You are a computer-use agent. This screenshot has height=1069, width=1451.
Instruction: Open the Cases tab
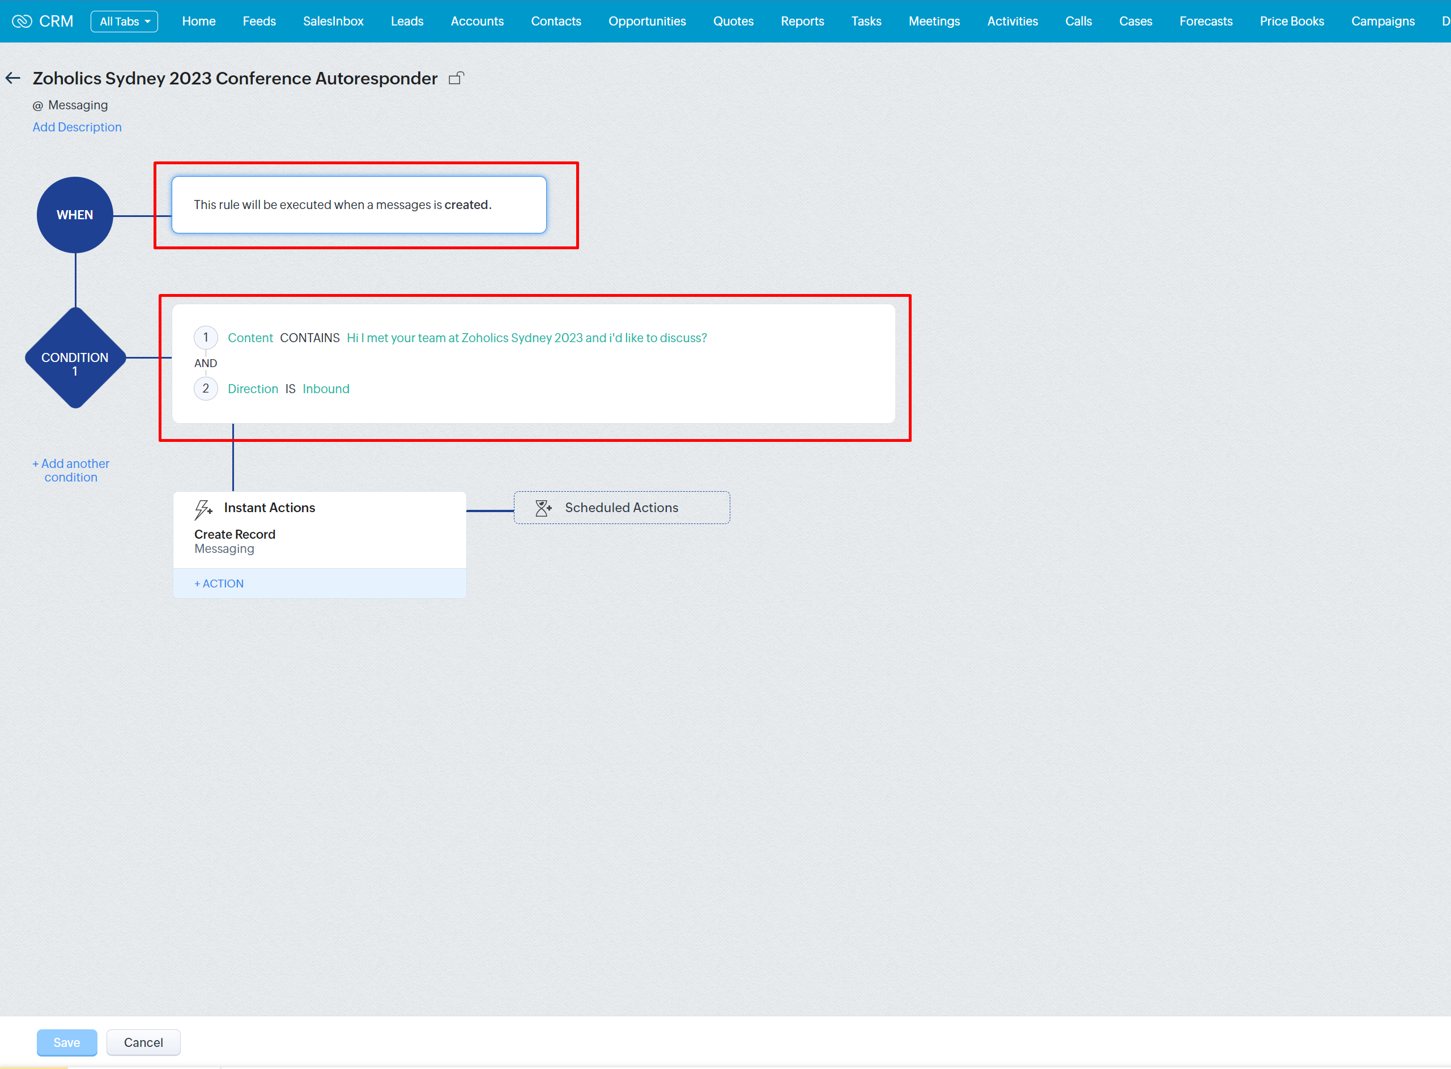pos(1136,22)
